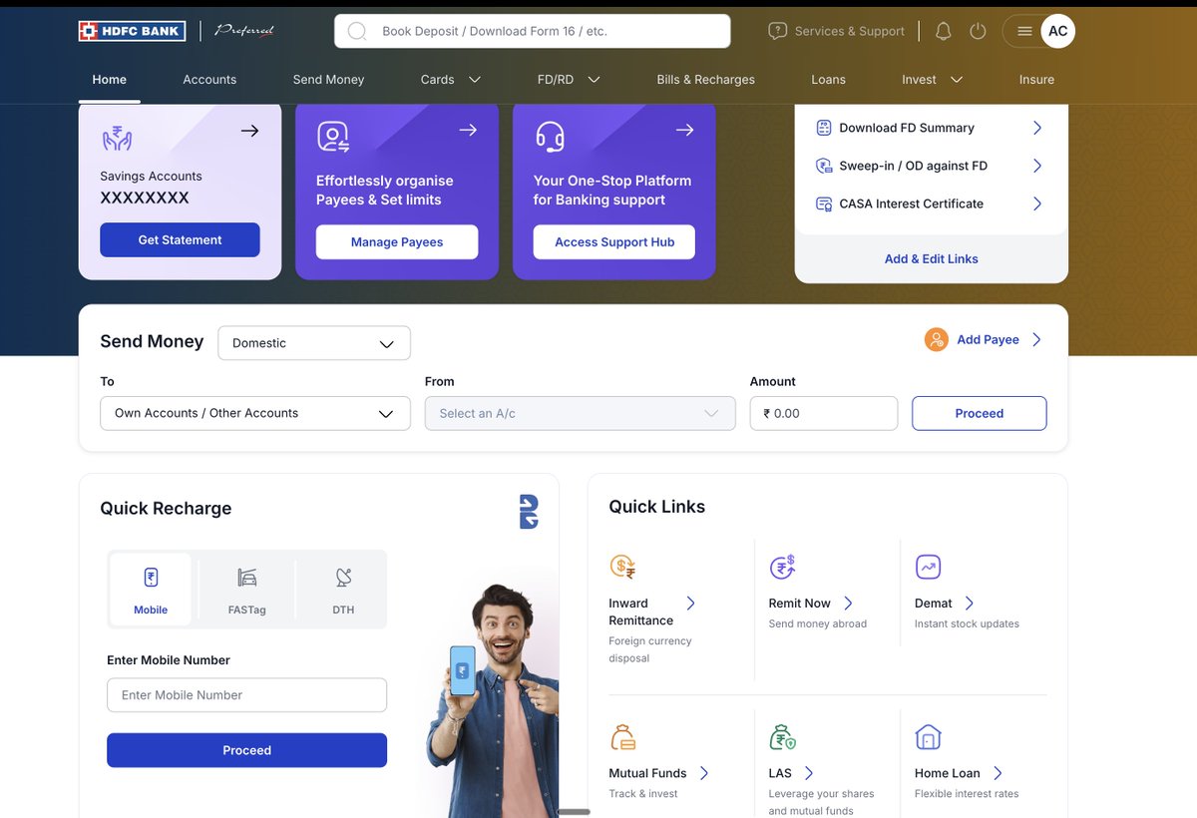Click the Remit Now icon
Image resolution: width=1197 pixels, height=818 pixels.
coord(782,567)
